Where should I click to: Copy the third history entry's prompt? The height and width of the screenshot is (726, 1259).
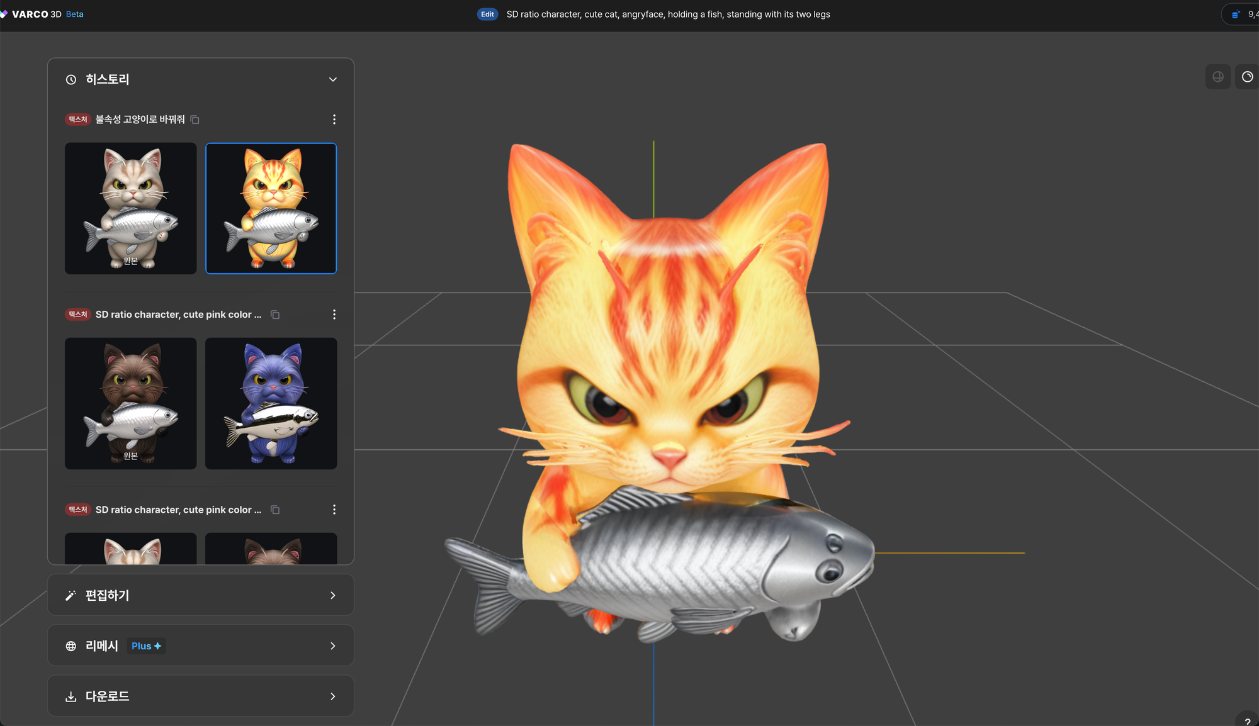tap(275, 510)
